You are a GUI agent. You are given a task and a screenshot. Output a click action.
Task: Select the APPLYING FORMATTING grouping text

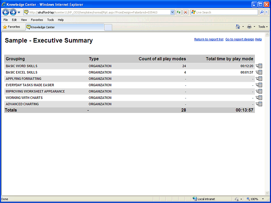click(x=24, y=79)
